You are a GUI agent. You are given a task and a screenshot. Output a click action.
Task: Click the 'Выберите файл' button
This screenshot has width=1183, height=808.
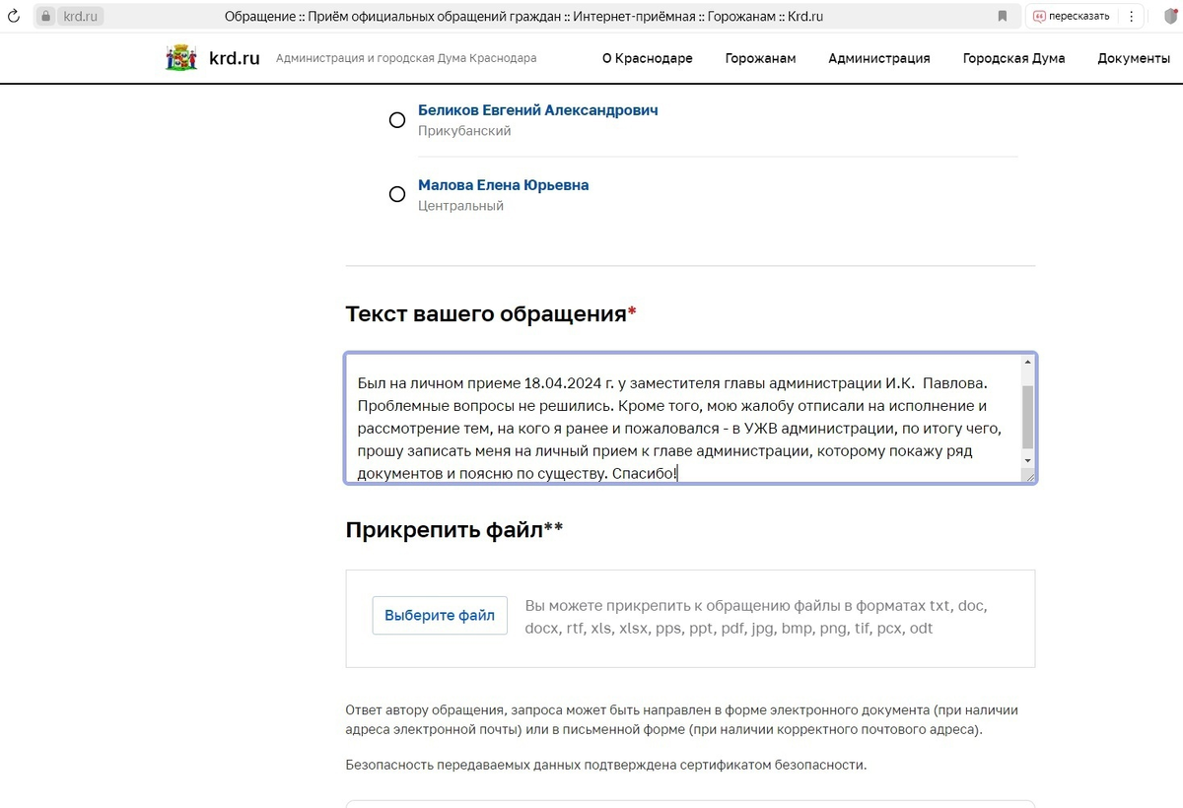click(440, 616)
